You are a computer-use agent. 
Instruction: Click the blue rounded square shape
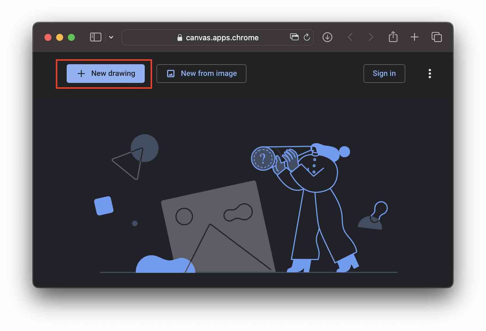[103, 206]
